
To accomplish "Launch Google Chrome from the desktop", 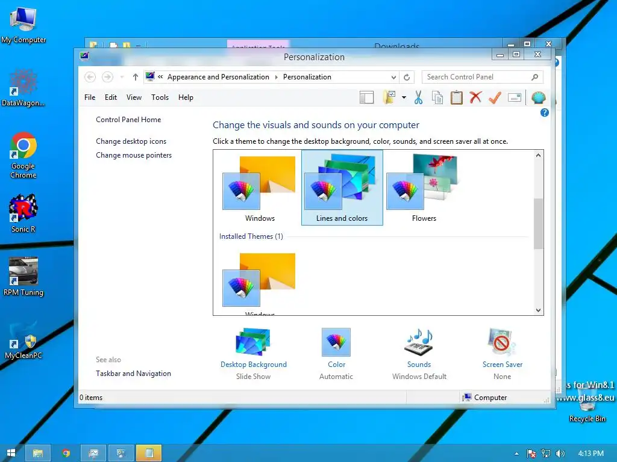I will (23, 155).
